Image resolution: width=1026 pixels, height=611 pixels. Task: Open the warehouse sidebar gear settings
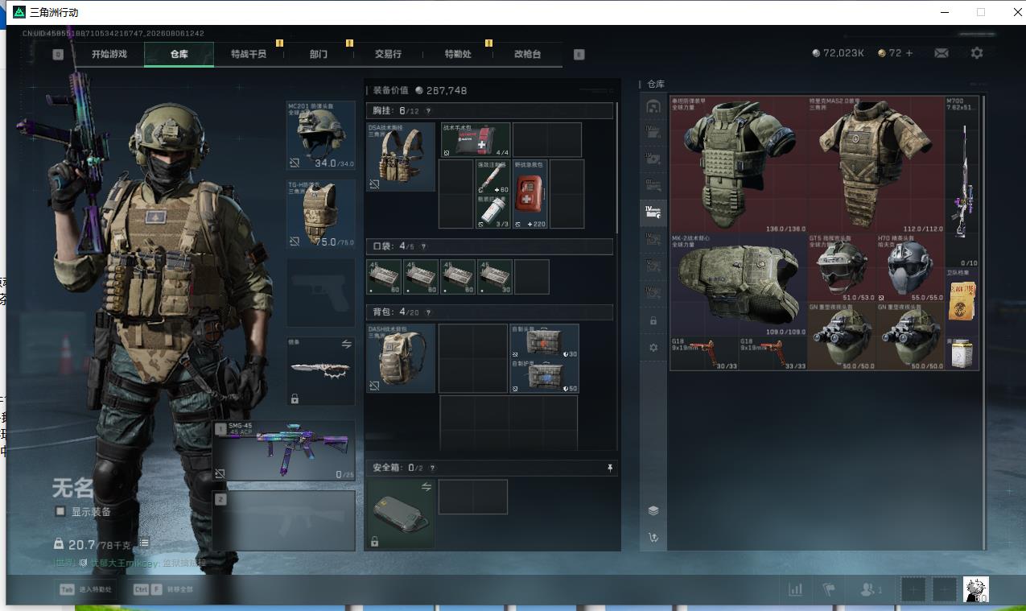point(653,348)
